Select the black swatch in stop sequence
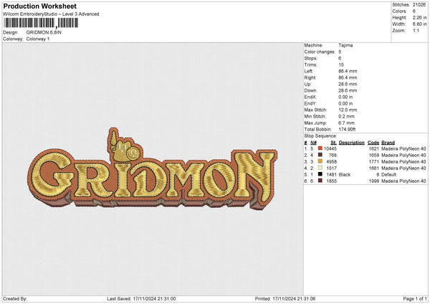 pyautogui.click(x=319, y=174)
